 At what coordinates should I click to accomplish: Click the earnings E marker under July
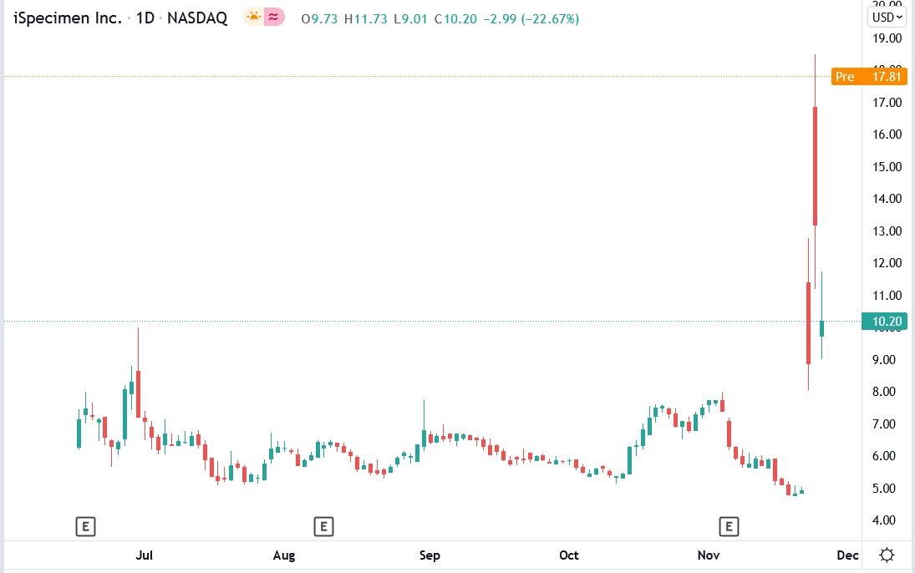[85, 526]
